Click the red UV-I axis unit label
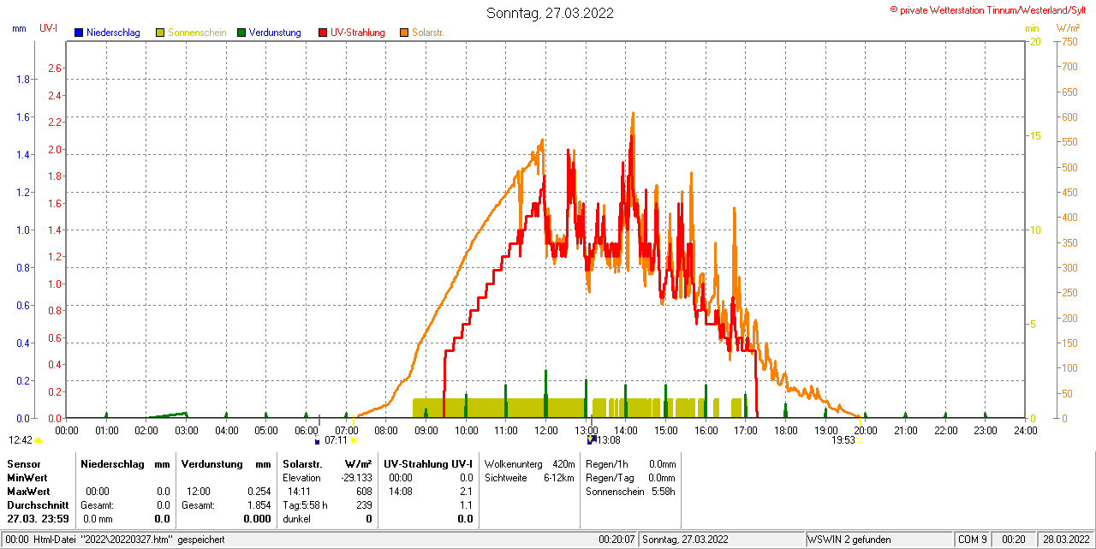This screenshot has height=549, width=1096. tap(48, 28)
